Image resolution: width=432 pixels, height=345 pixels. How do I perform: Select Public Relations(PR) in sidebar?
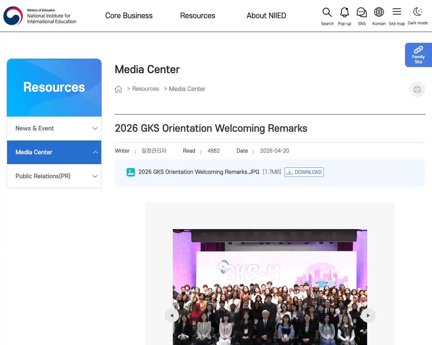[54, 176]
